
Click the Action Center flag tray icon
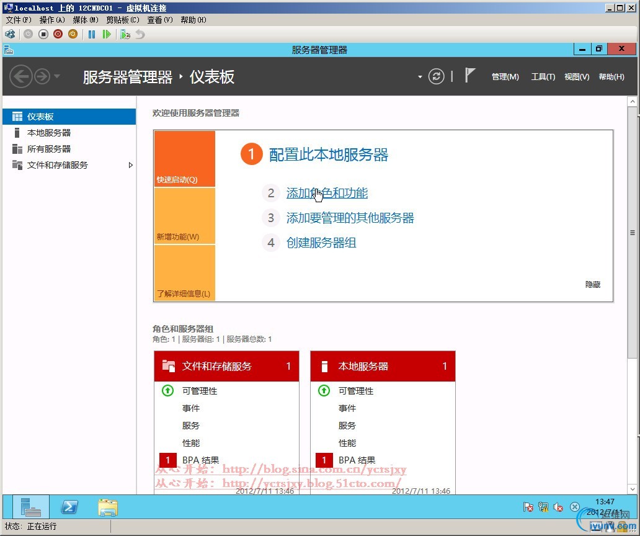[528, 507]
